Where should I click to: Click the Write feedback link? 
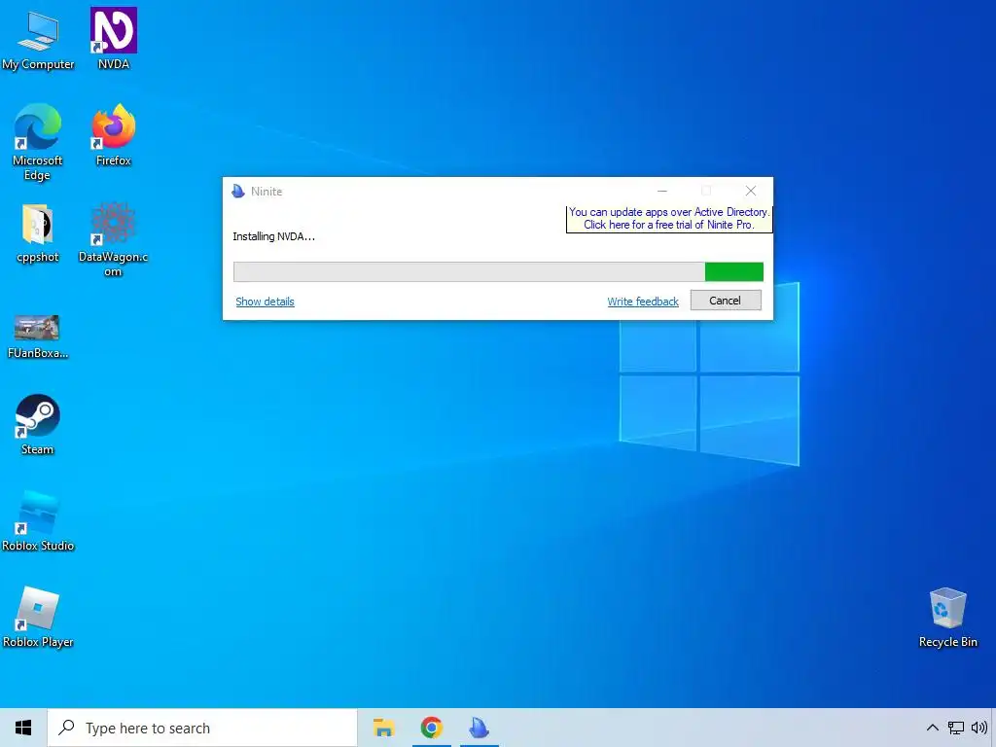(x=643, y=302)
